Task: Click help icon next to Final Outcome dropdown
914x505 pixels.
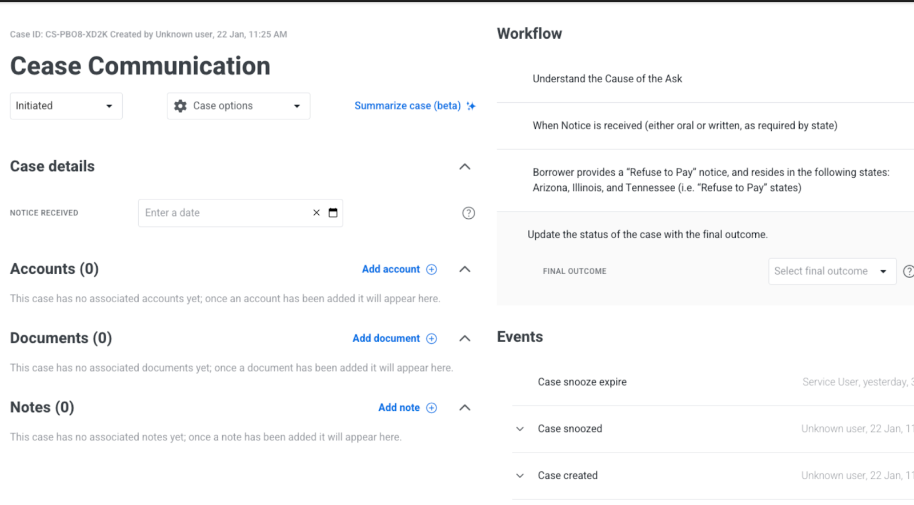Action: pos(908,271)
